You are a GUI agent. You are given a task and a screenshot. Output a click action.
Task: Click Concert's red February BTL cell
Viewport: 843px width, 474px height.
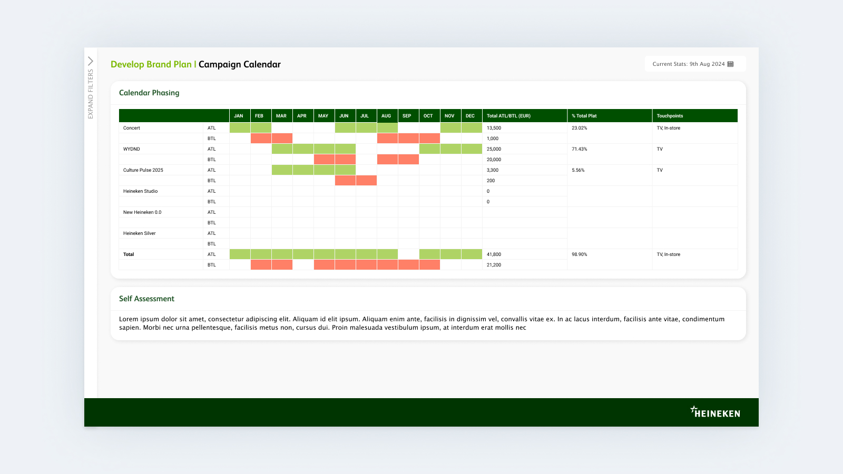[x=260, y=138]
